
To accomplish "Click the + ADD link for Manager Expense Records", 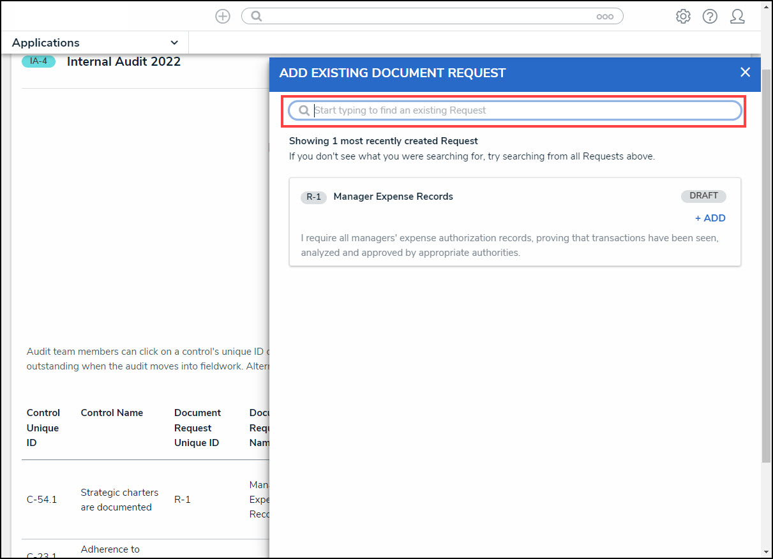I will click(710, 218).
